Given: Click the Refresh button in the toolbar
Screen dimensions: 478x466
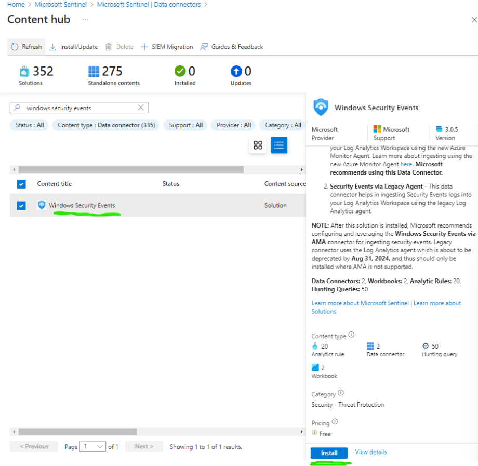Looking at the screenshot, I should [x=26, y=47].
